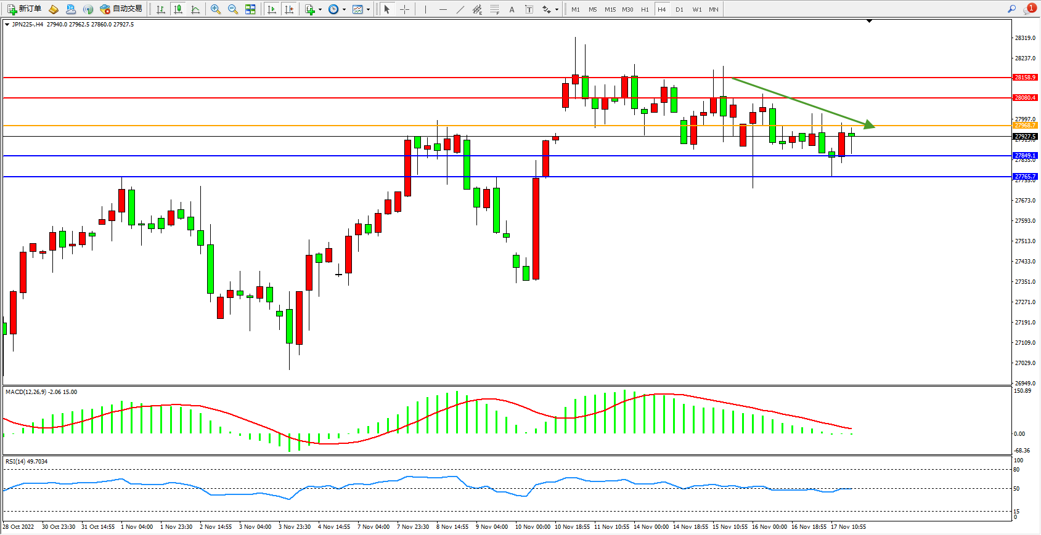Click the New Order (新订单) button
The image size is (1041, 535).
click(25, 9)
